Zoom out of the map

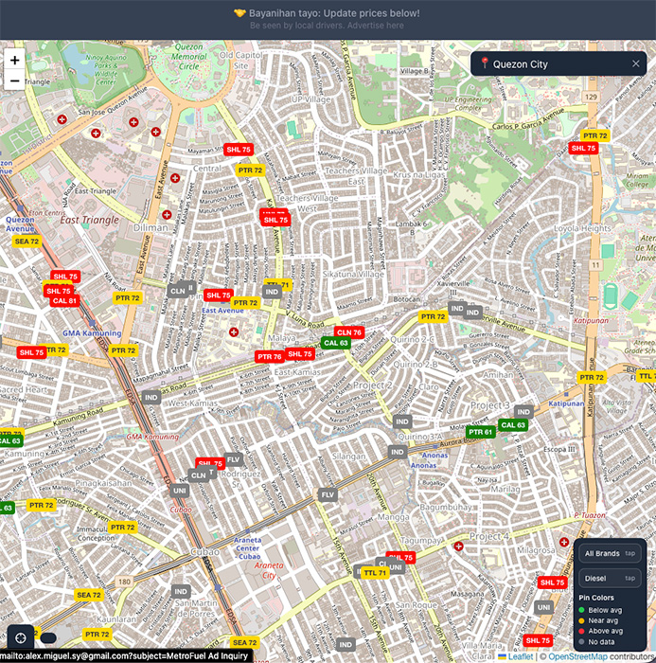click(14, 81)
